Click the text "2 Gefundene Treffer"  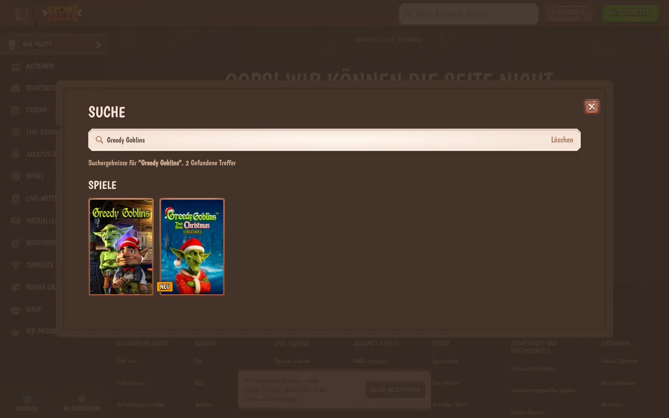tap(211, 163)
